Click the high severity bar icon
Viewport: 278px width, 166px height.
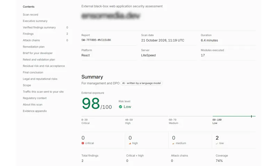130,143
